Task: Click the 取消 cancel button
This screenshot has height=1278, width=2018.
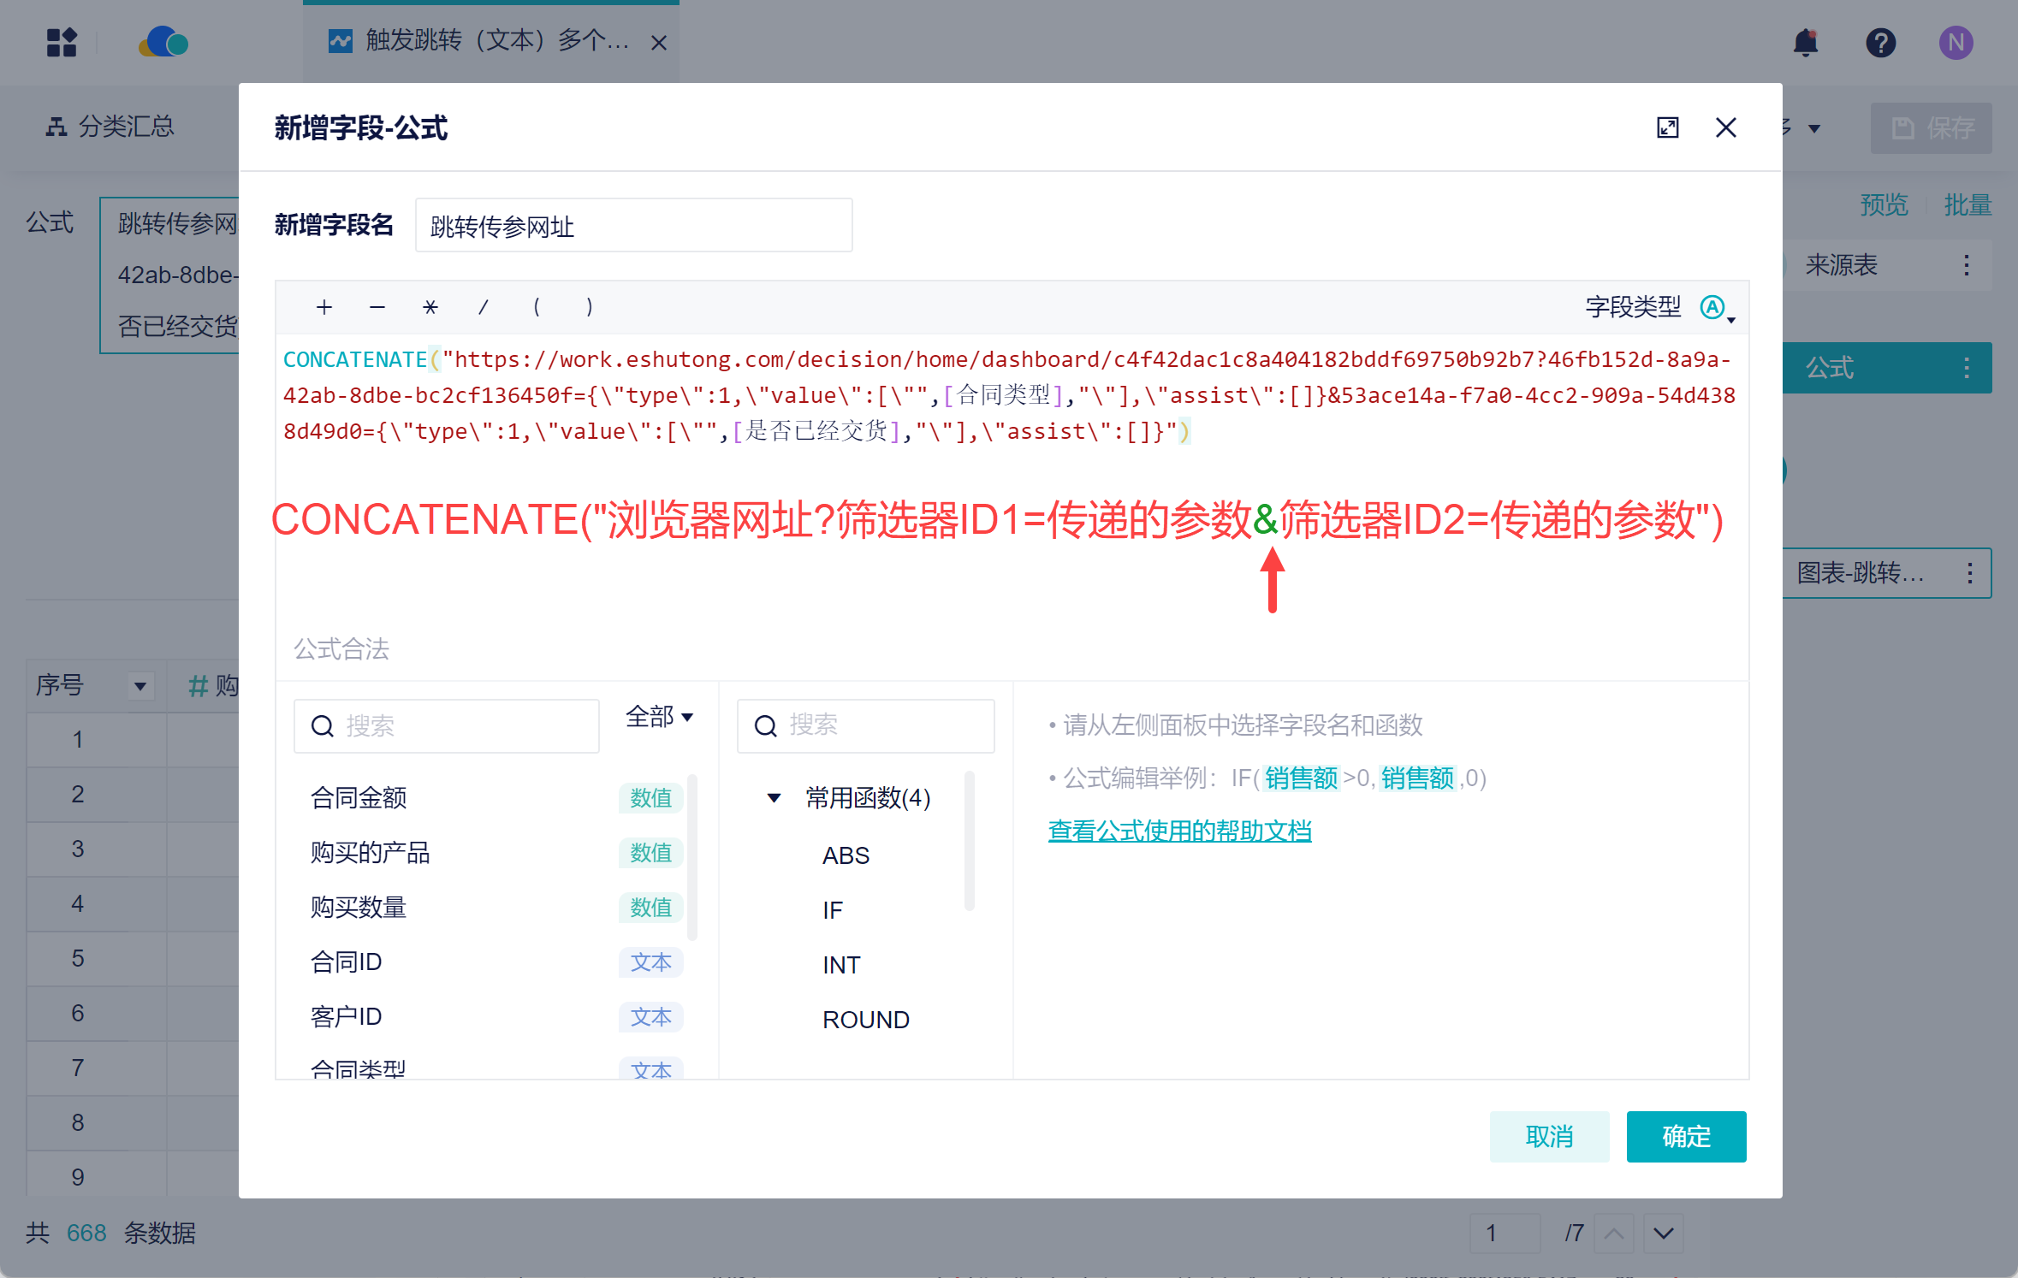Action: pos(1548,1136)
